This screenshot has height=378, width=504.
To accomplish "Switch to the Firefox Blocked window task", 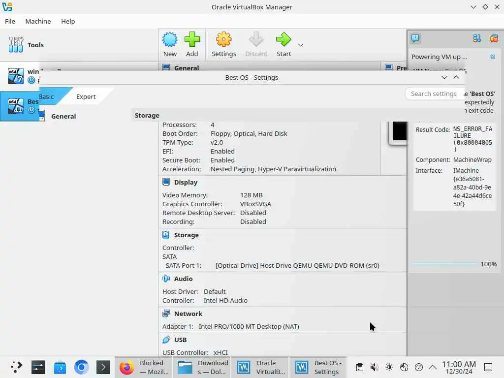I will 144,367.
